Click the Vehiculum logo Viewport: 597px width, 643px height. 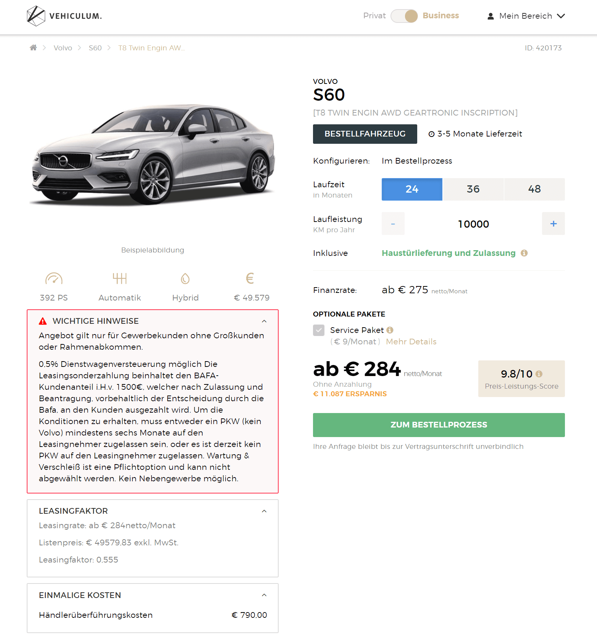point(64,16)
